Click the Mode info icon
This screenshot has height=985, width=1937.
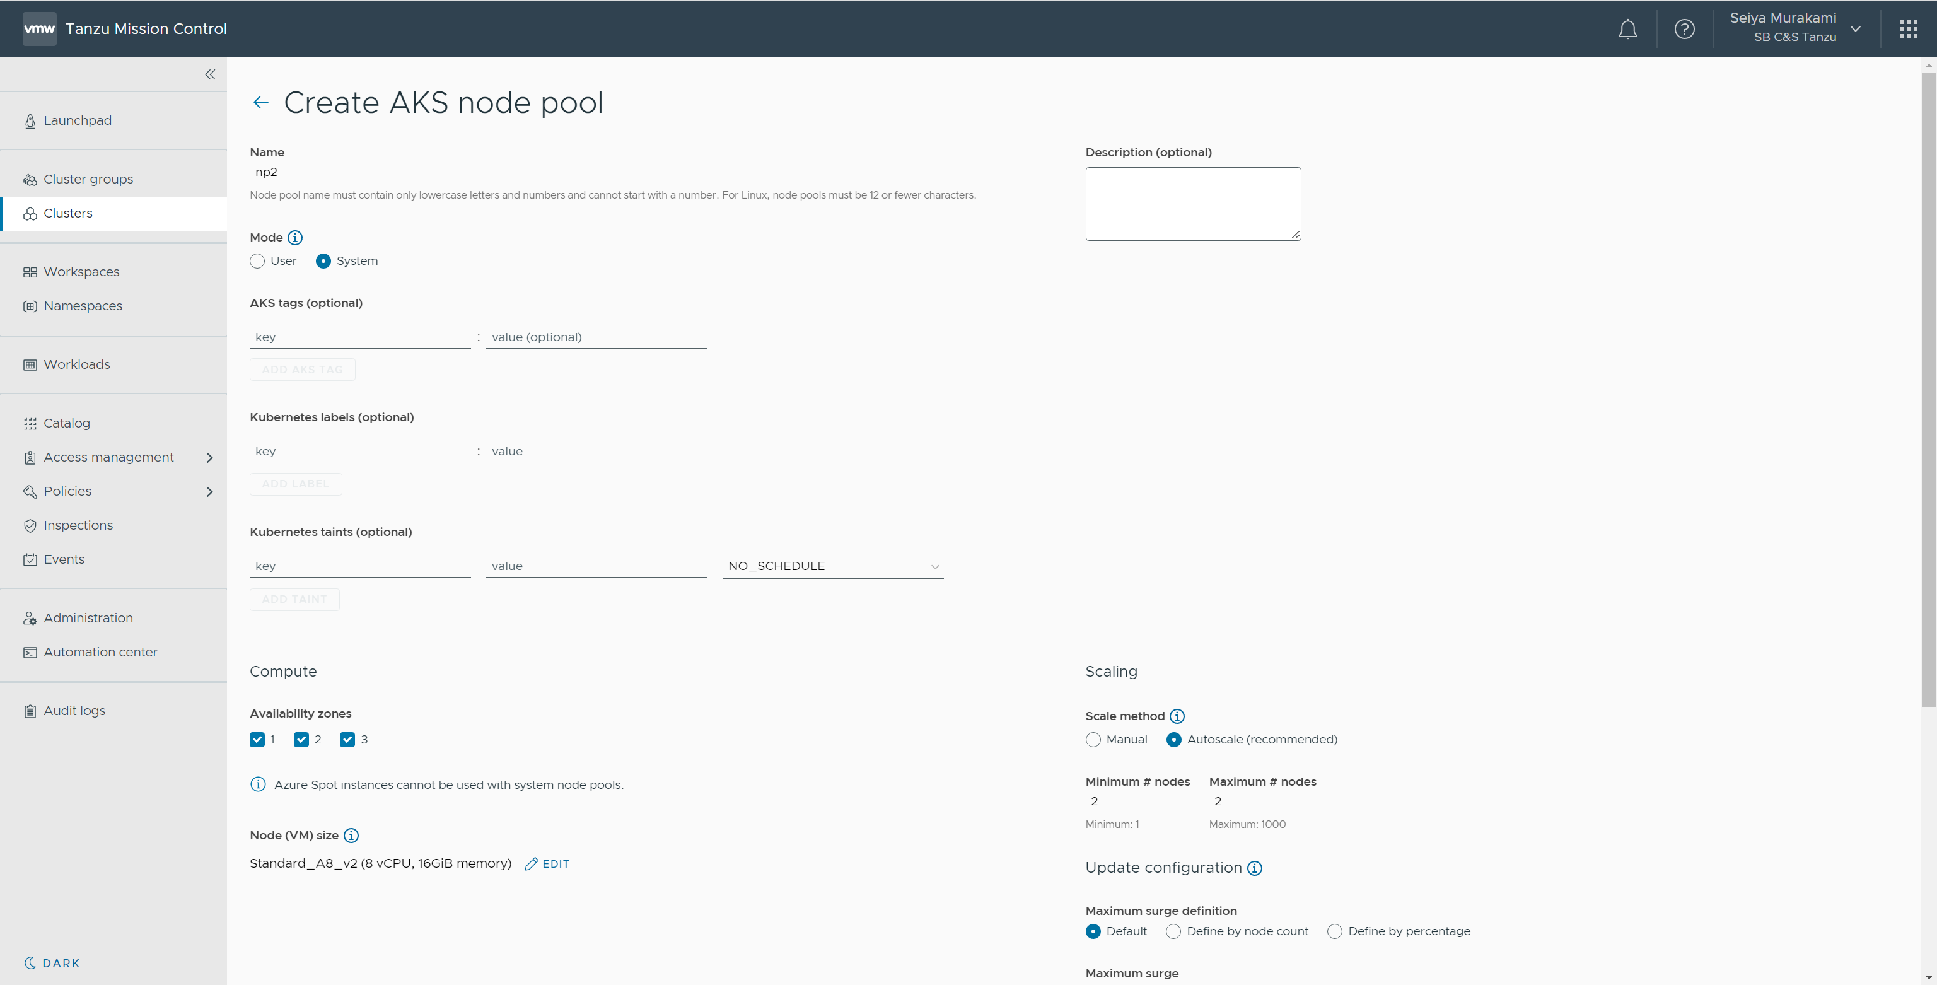click(296, 238)
